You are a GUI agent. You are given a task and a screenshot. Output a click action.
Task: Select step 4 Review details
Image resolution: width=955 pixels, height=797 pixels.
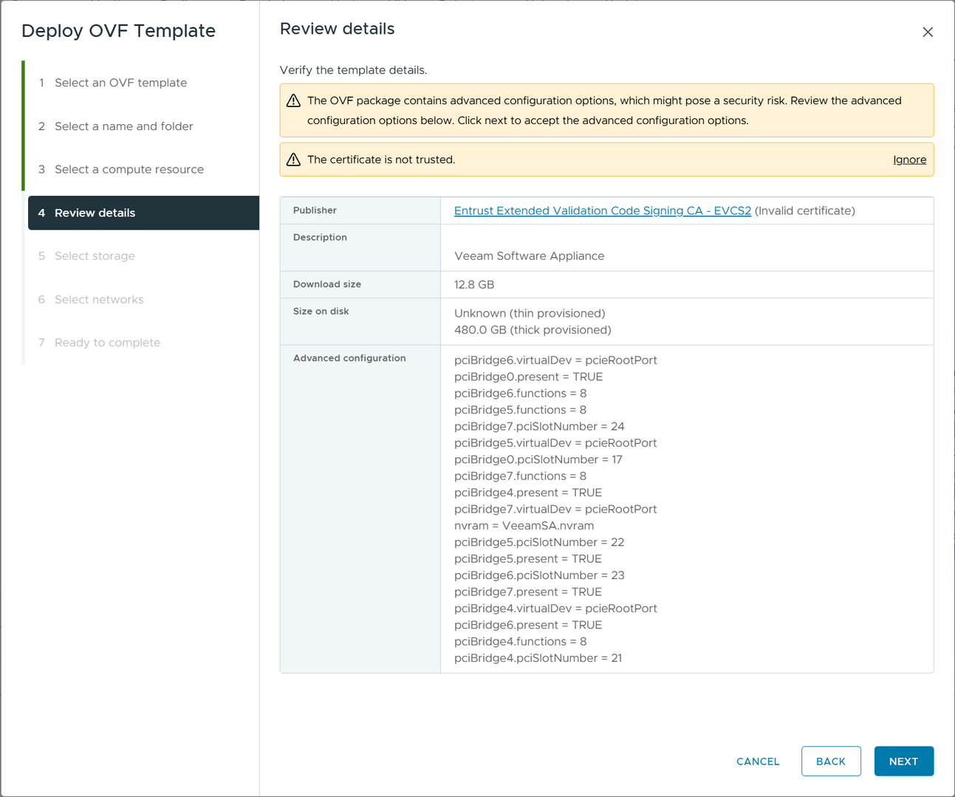coord(95,213)
